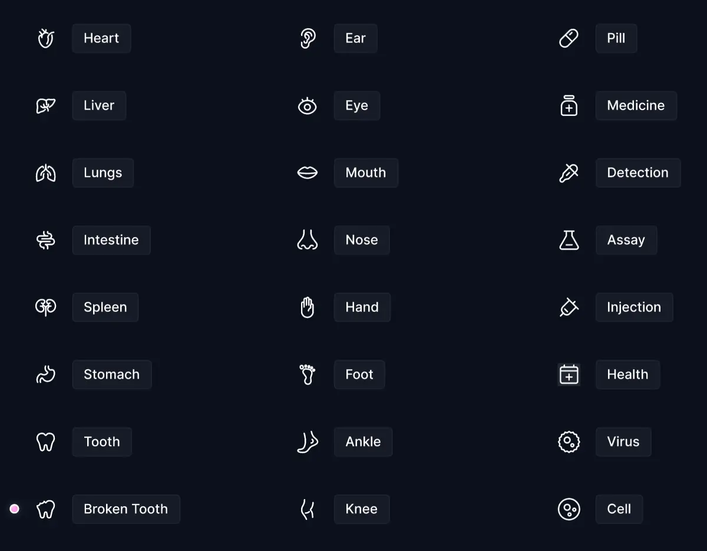Viewport: 707px width, 551px height.
Task: Click the pink dot marker beside Broken Tooth
Action: 15,509
